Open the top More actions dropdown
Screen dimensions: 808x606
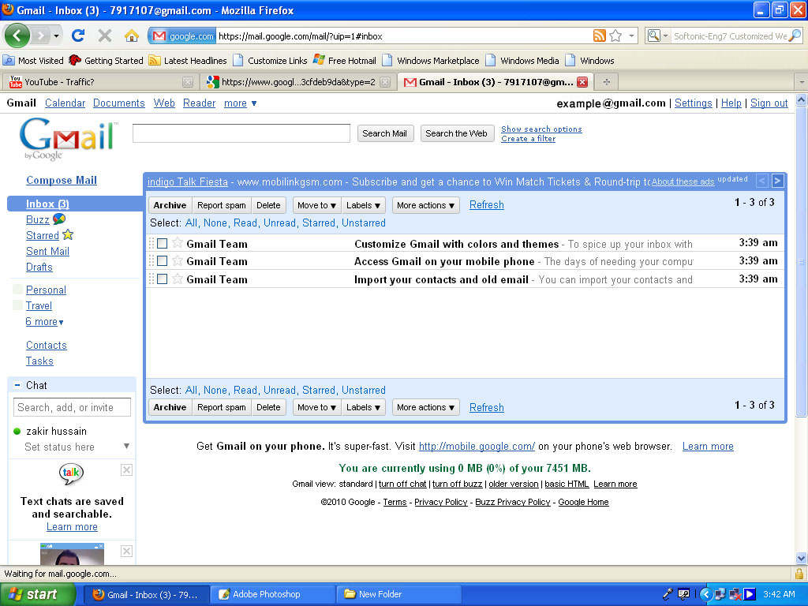pos(425,205)
